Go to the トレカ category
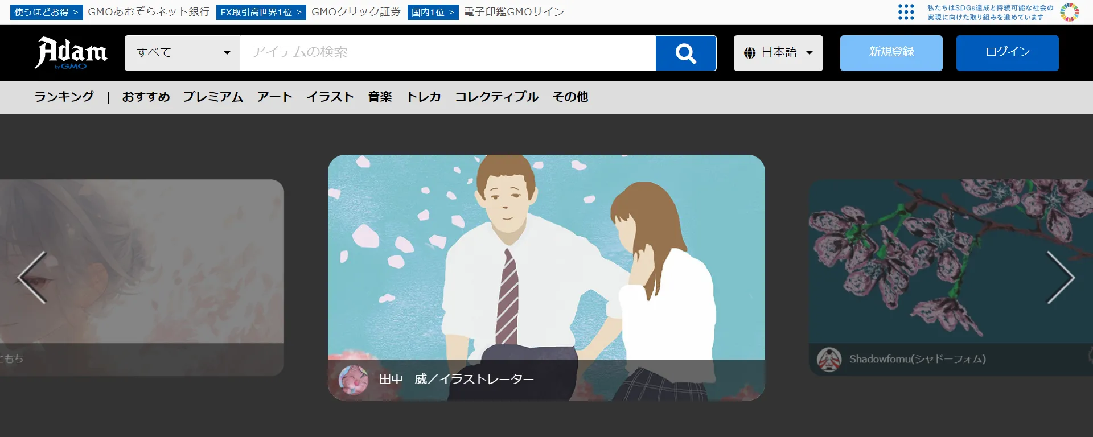 [424, 97]
